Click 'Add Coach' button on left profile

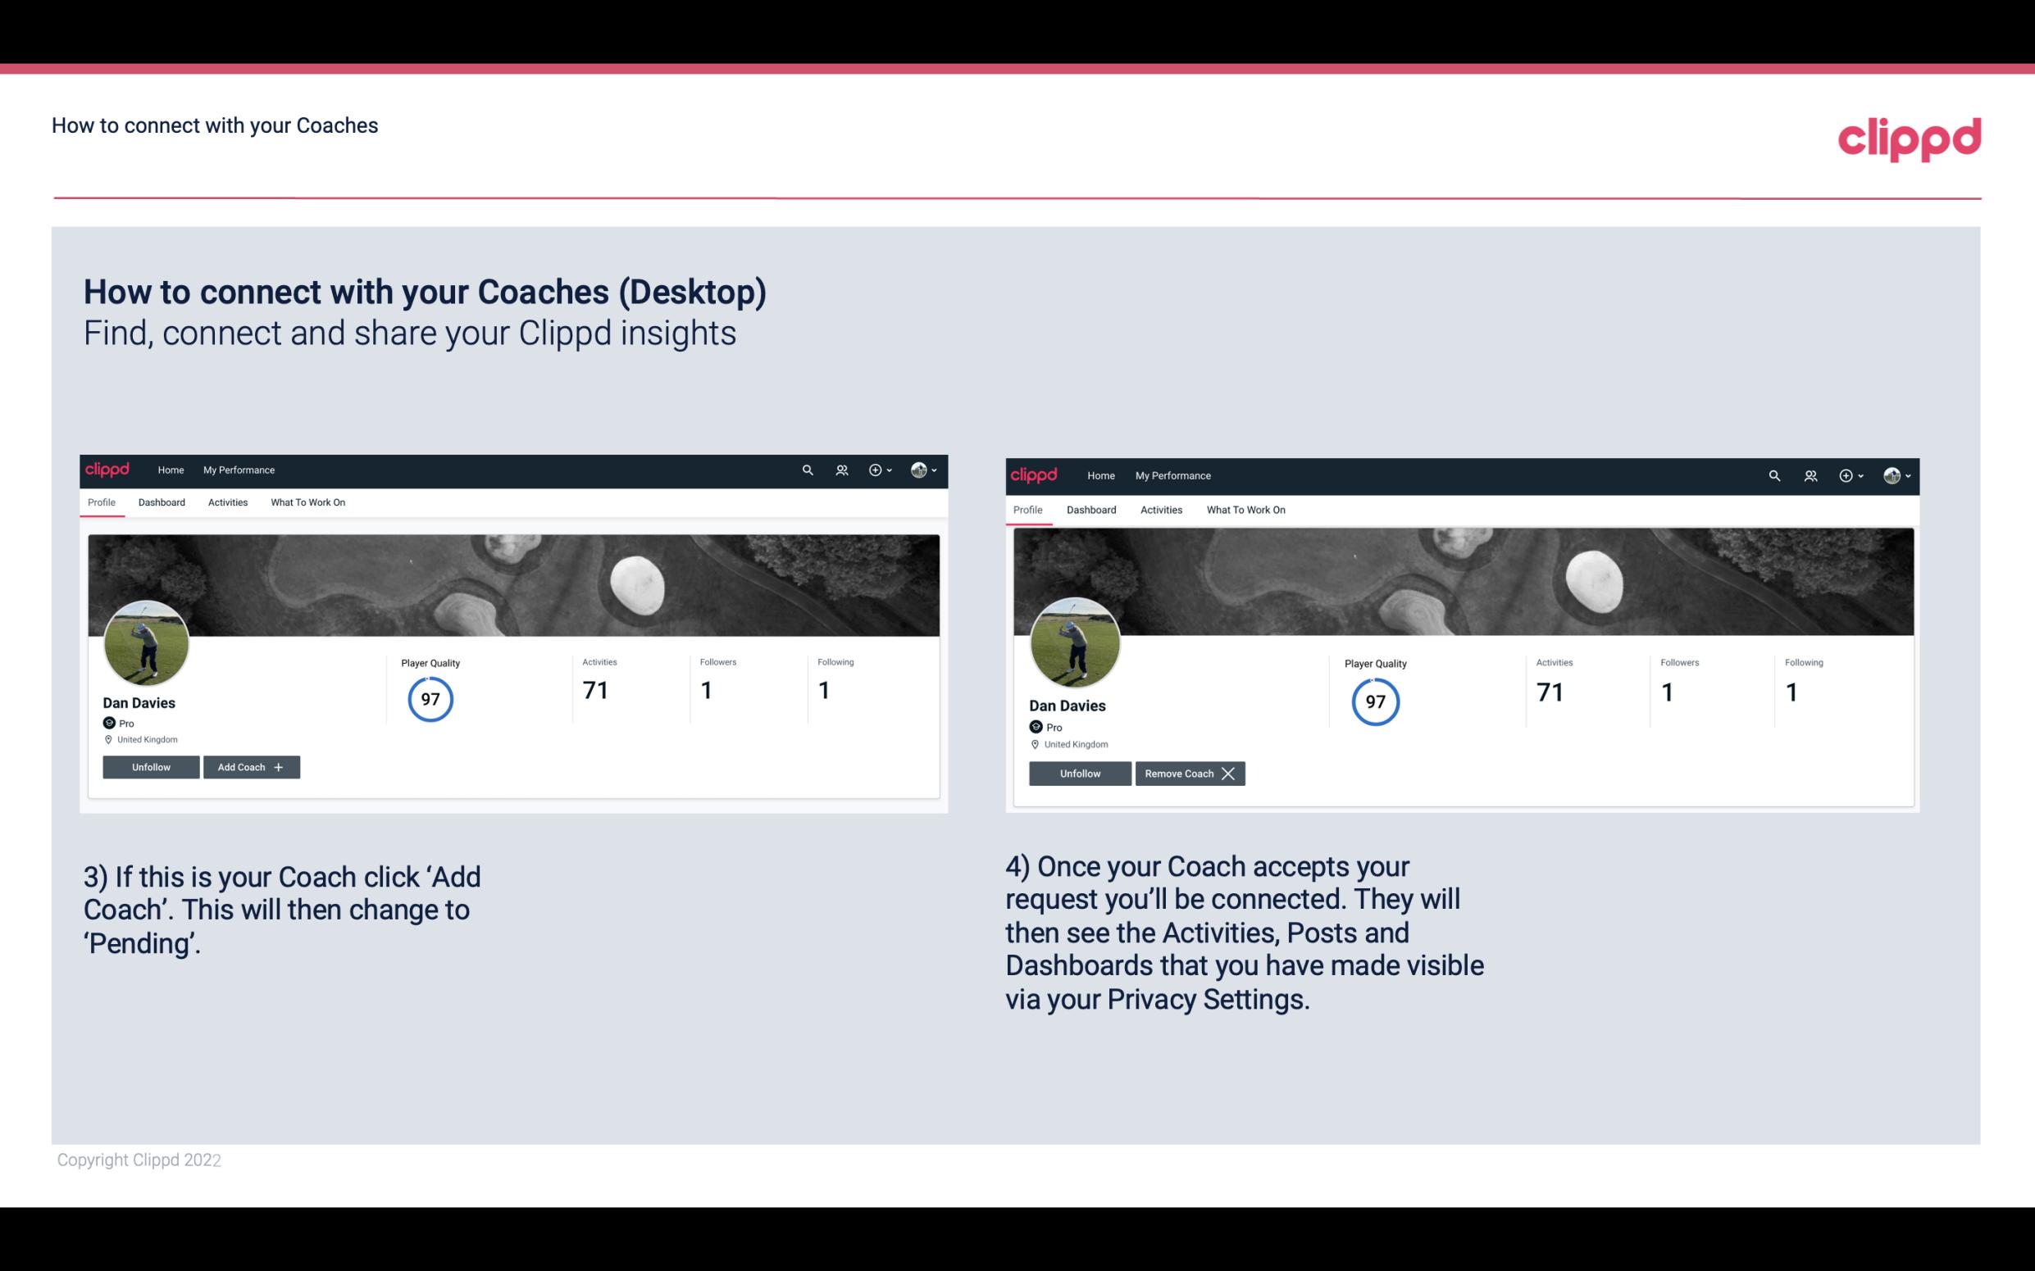(x=251, y=766)
